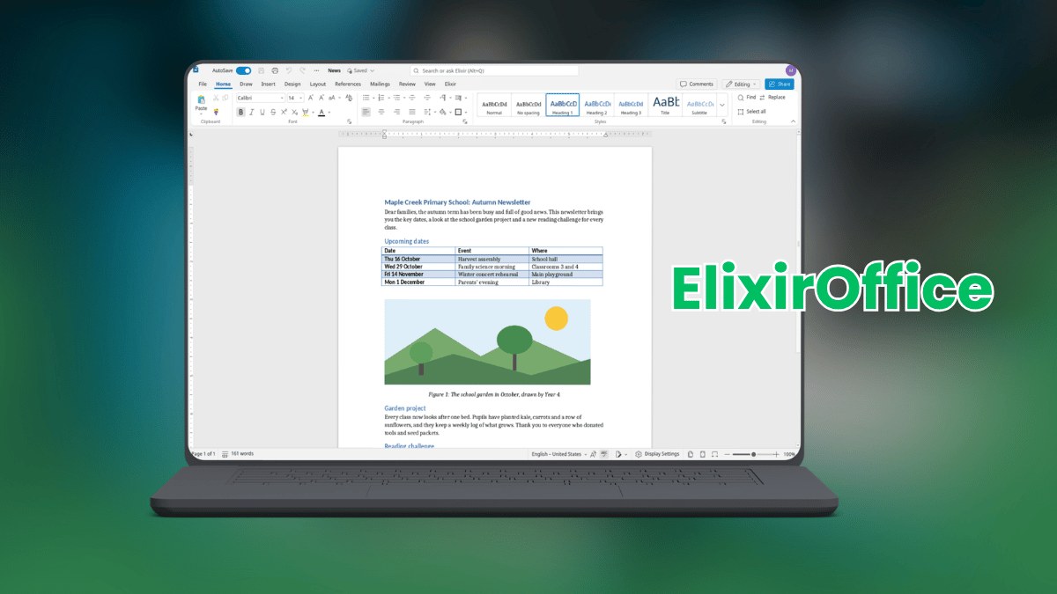Switch to the Draw tab
Screen dimensions: 1057x594
(246, 84)
